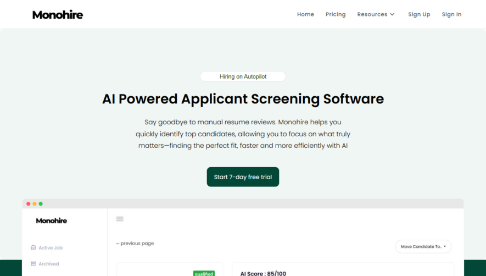Expand the Resources dropdown chevron
Viewport: 486px width, 276px height.
(x=392, y=14)
